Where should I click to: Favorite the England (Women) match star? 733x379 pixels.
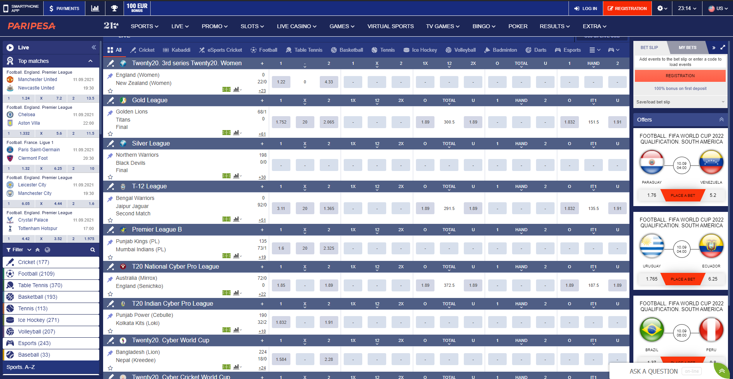[110, 91]
